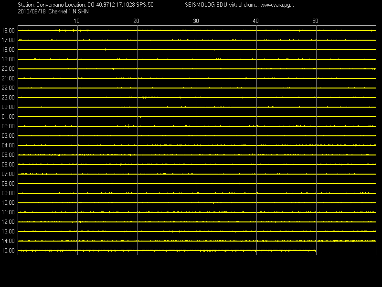Click the 20:00 hour label
The image size is (382, 287).
[x=8, y=69]
